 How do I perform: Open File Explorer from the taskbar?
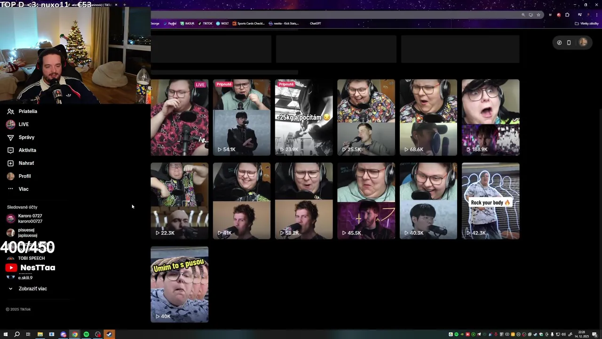(x=40, y=334)
